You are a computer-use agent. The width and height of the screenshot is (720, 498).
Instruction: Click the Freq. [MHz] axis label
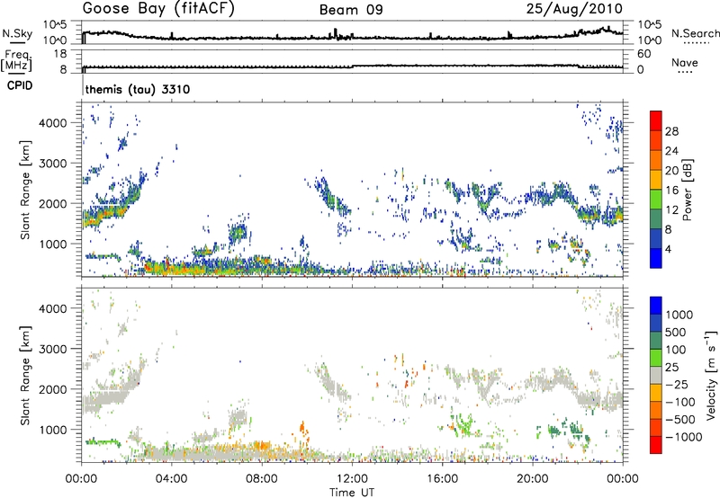16,61
